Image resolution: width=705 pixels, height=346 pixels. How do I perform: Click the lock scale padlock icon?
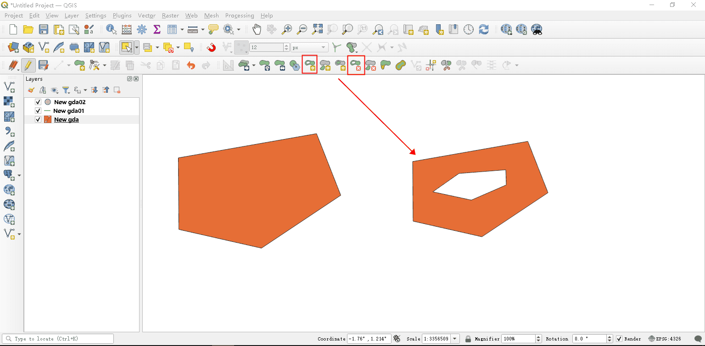468,339
